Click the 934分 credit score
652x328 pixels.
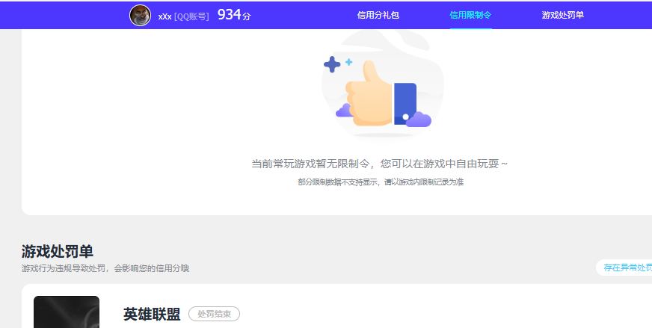click(234, 15)
